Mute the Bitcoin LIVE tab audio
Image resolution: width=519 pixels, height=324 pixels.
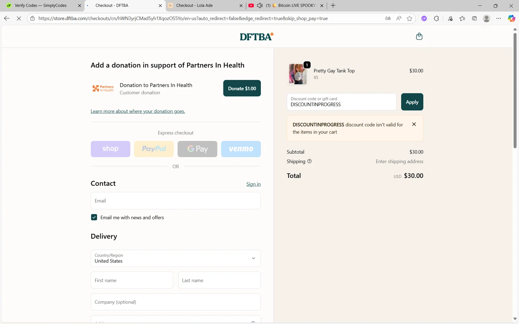(260, 6)
